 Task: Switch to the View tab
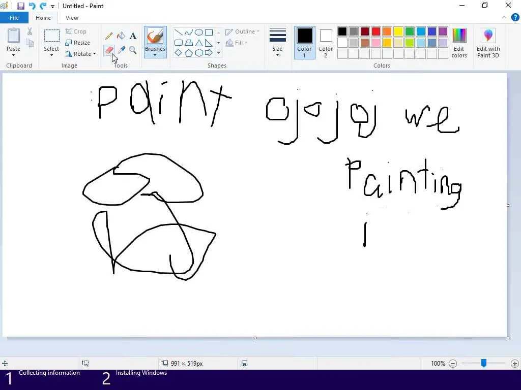click(x=72, y=18)
